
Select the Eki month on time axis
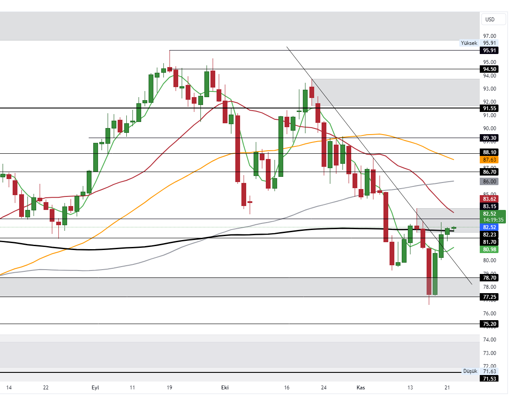(225, 388)
